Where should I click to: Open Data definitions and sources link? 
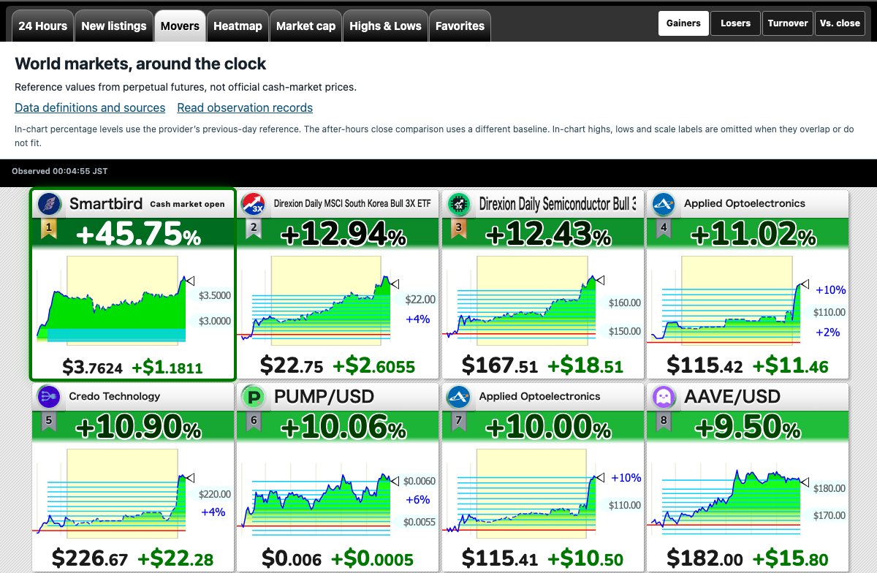(90, 107)
